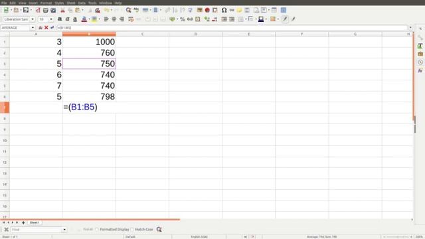Open the Find field history dropdown
The image size is (425, 239).
(x=64, y=230)
